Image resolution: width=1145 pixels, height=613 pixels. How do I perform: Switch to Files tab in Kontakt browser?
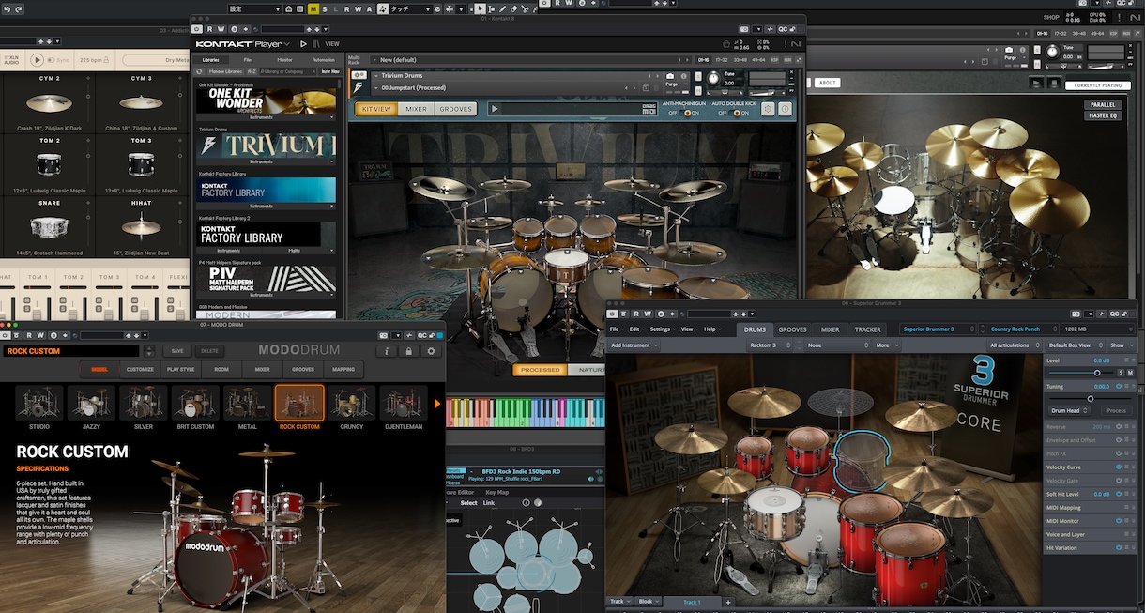(x=248, y=60)
